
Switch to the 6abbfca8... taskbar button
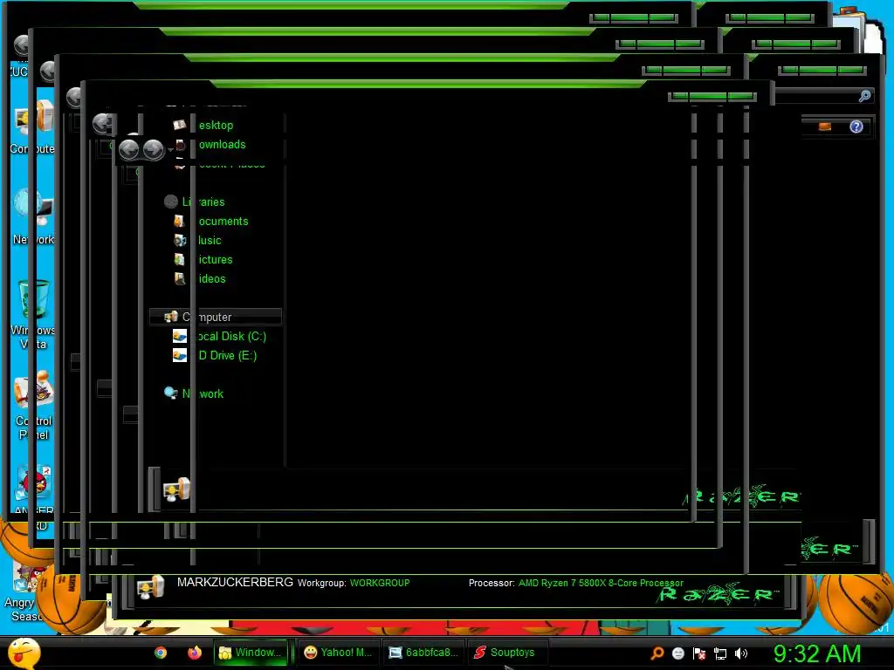423,653
